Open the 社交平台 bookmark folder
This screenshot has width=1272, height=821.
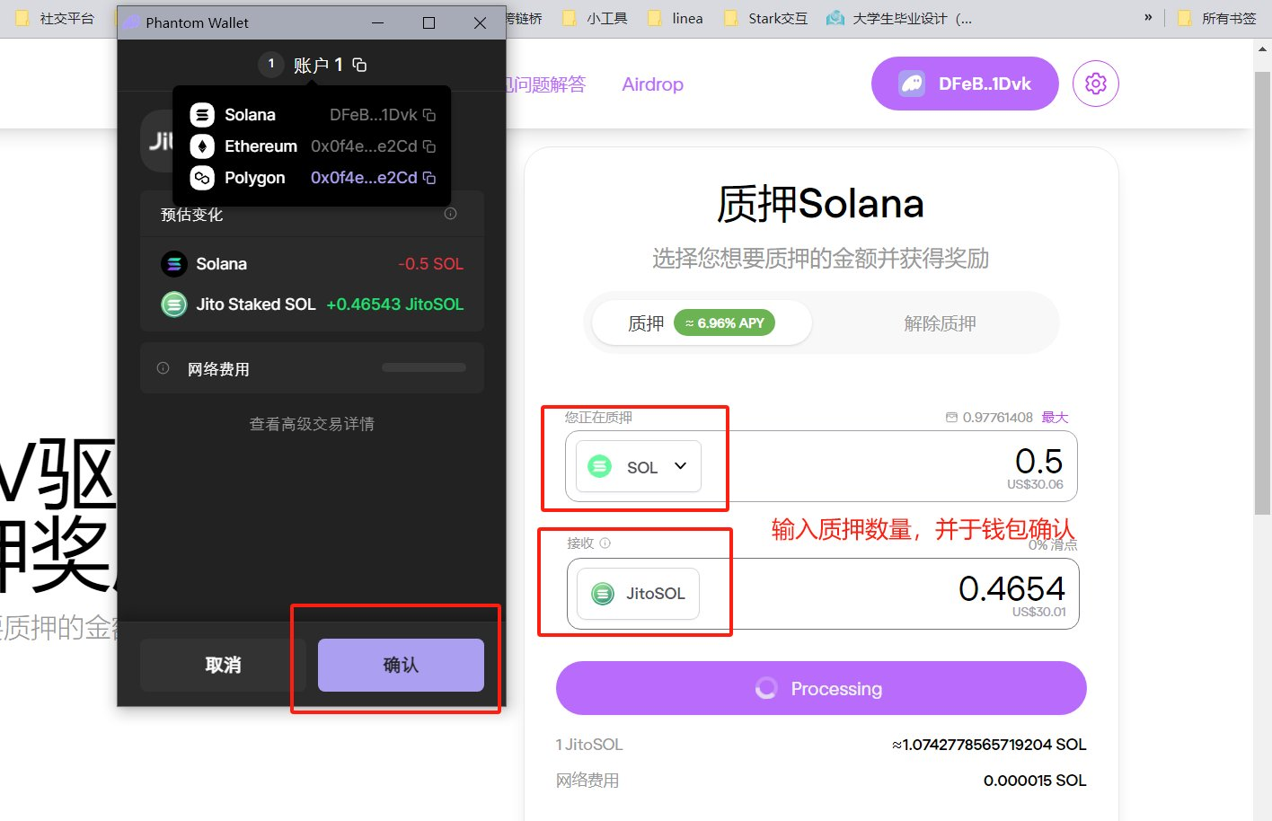coord(55,18)
